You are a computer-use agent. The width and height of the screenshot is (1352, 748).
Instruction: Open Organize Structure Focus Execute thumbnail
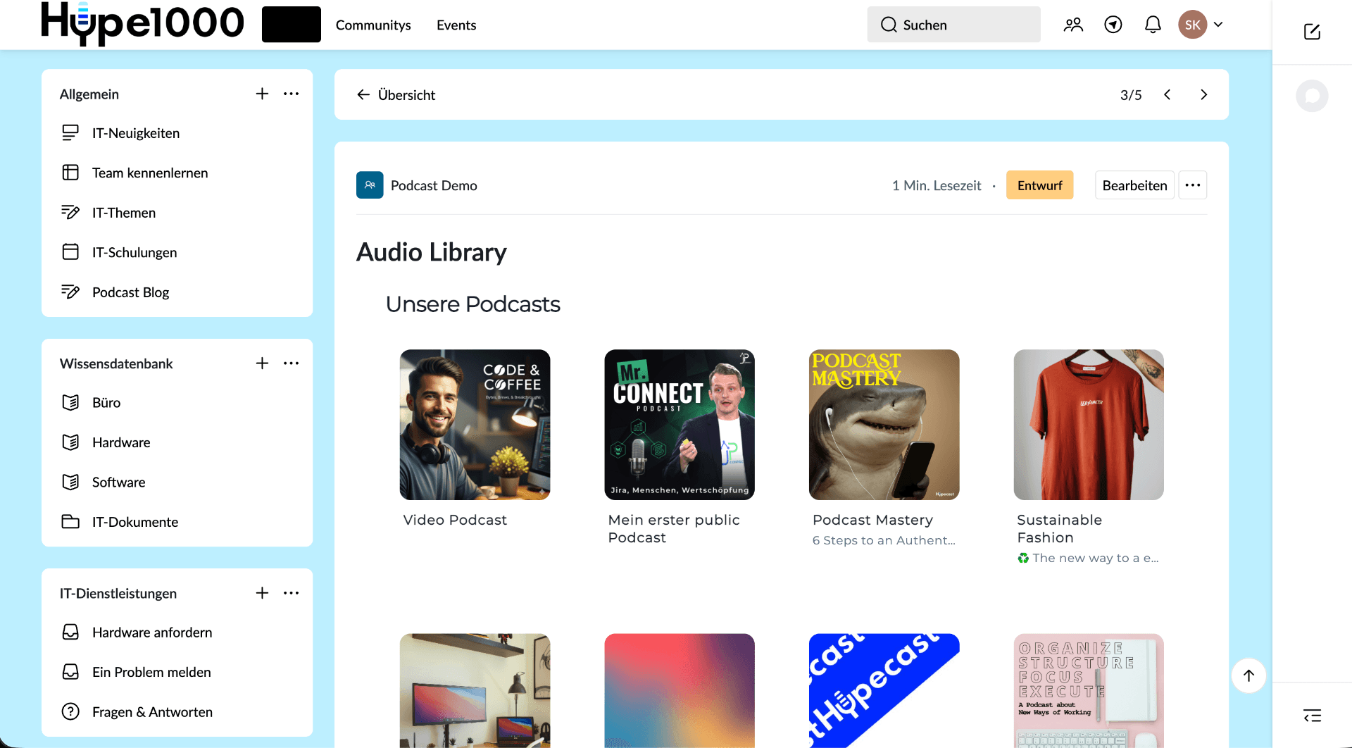pyautogui.click(x=1089, y=690)
